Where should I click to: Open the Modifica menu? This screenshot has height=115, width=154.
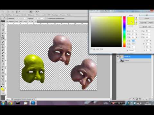[9, 15]
